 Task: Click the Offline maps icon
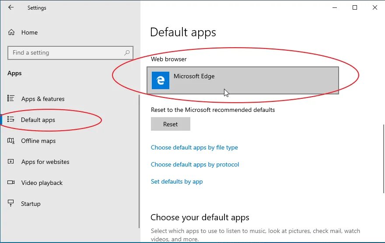click(11, 141)
